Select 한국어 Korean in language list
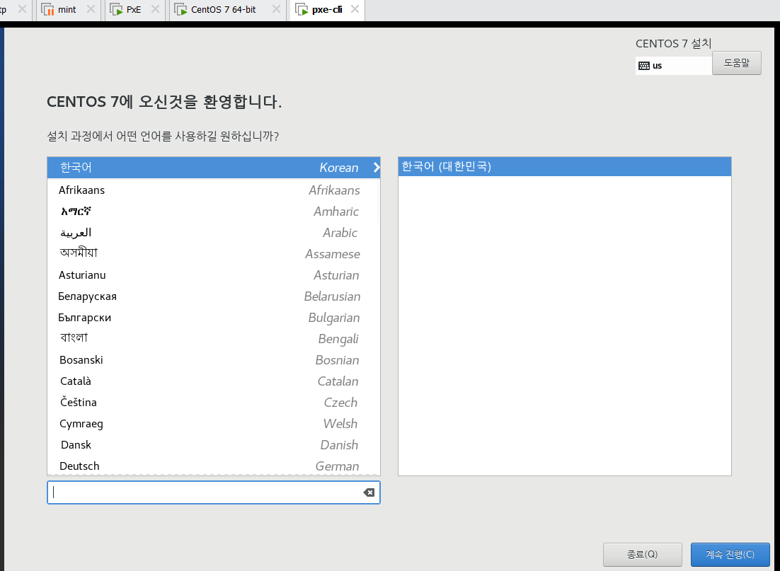The image size is (780, 571). coord(214,168)
